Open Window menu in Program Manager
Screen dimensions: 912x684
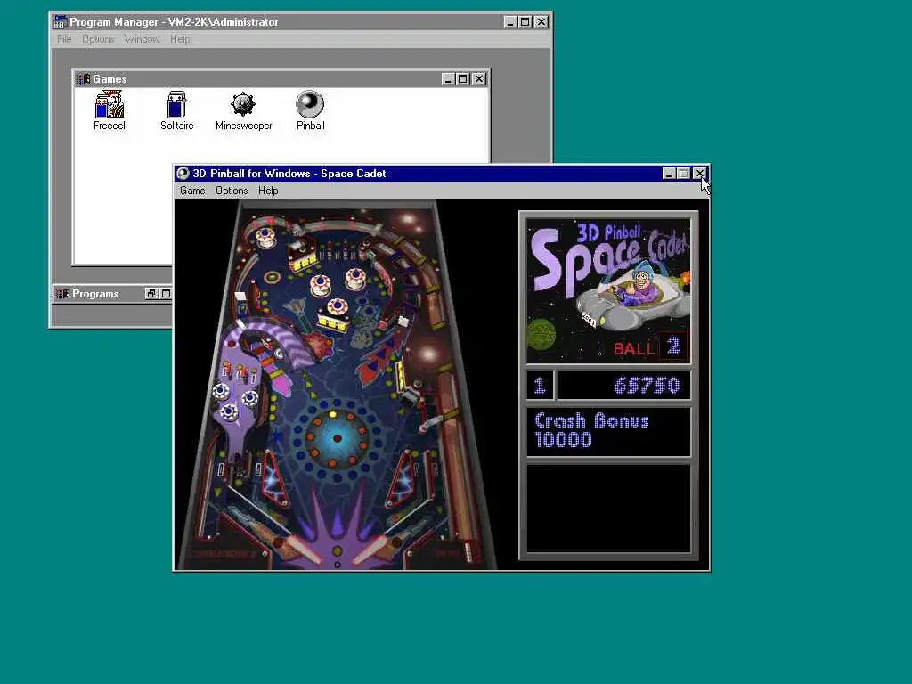click(x=142, y=39)
